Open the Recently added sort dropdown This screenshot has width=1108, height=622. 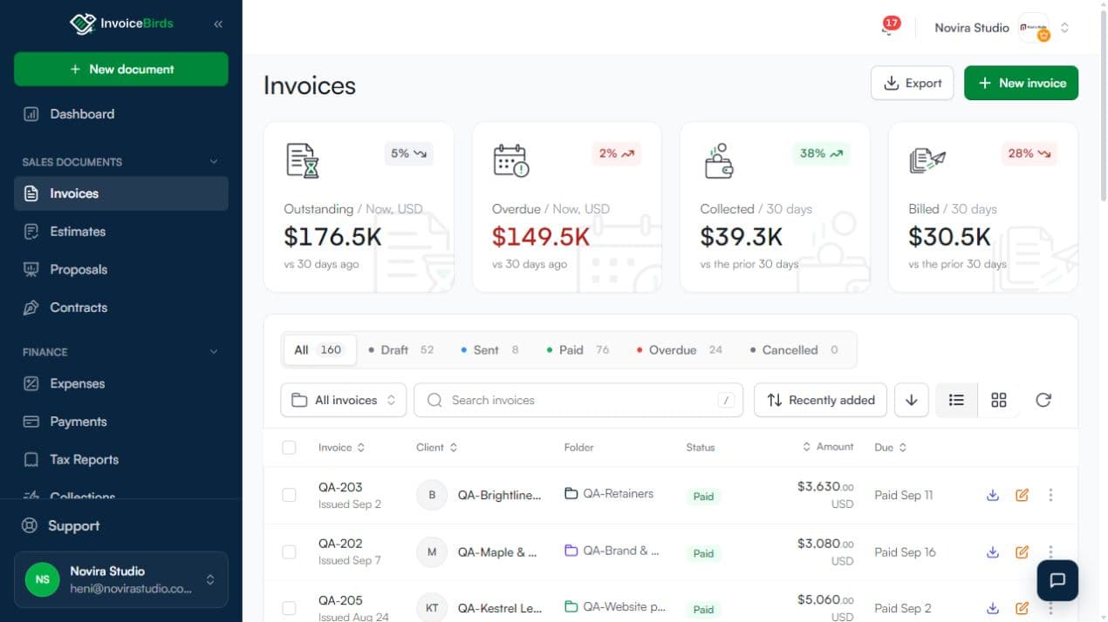point(820,400)
